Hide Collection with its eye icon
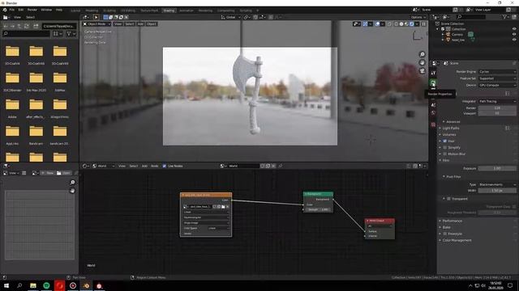This screenshot has height=291, width=519. pyautogui.click(x=514, y=29)
